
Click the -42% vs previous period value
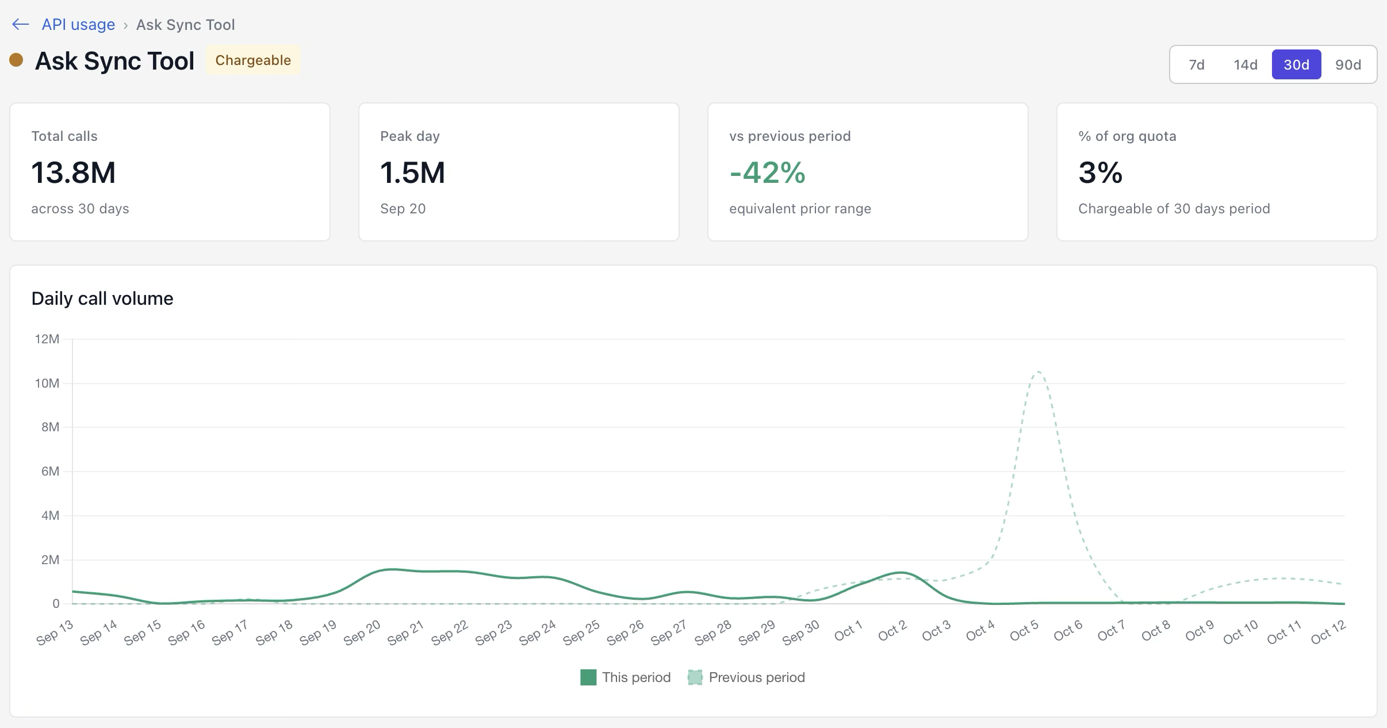(768, 173)
